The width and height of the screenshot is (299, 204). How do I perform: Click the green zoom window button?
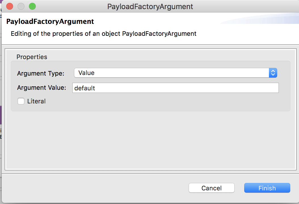(32, 6)
